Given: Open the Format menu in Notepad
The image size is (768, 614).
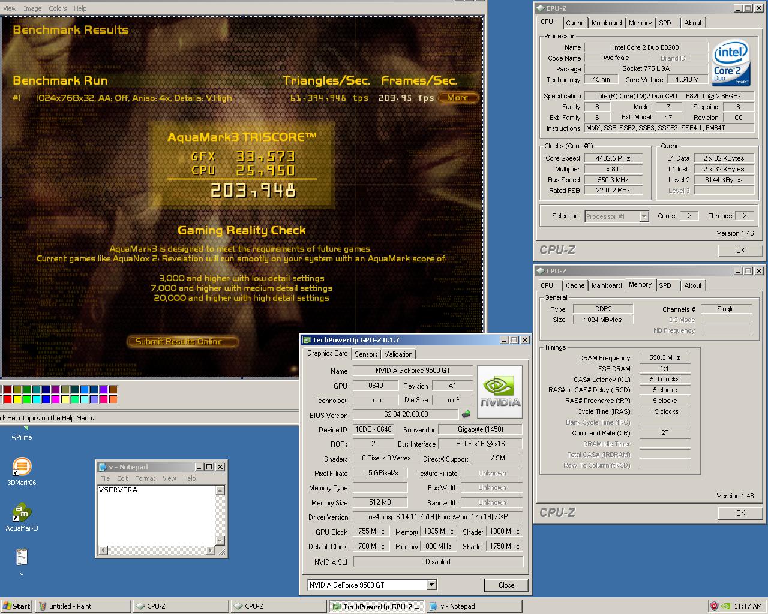Looking at the screenshot, I should coord(145,478).
